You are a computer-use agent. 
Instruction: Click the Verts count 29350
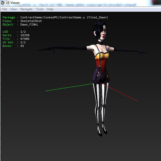[x=25, y=35]
